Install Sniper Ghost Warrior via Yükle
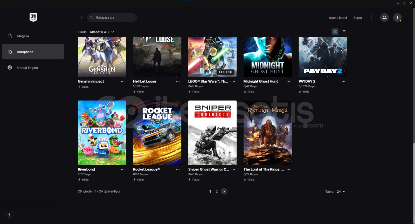 (x=194, y=180)
